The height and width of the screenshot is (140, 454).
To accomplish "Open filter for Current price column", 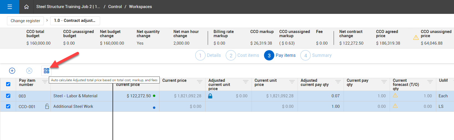I will tap(199, 82).
